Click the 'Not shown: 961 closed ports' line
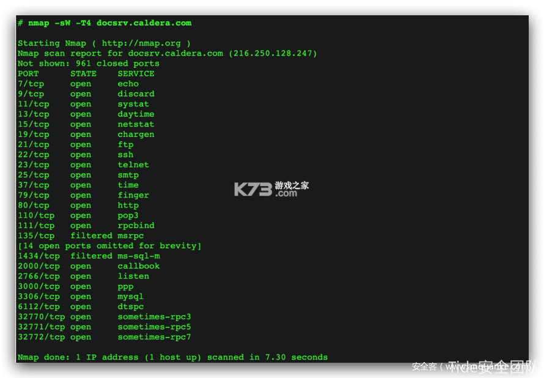The image size is (544, 378). pos(89,64)
